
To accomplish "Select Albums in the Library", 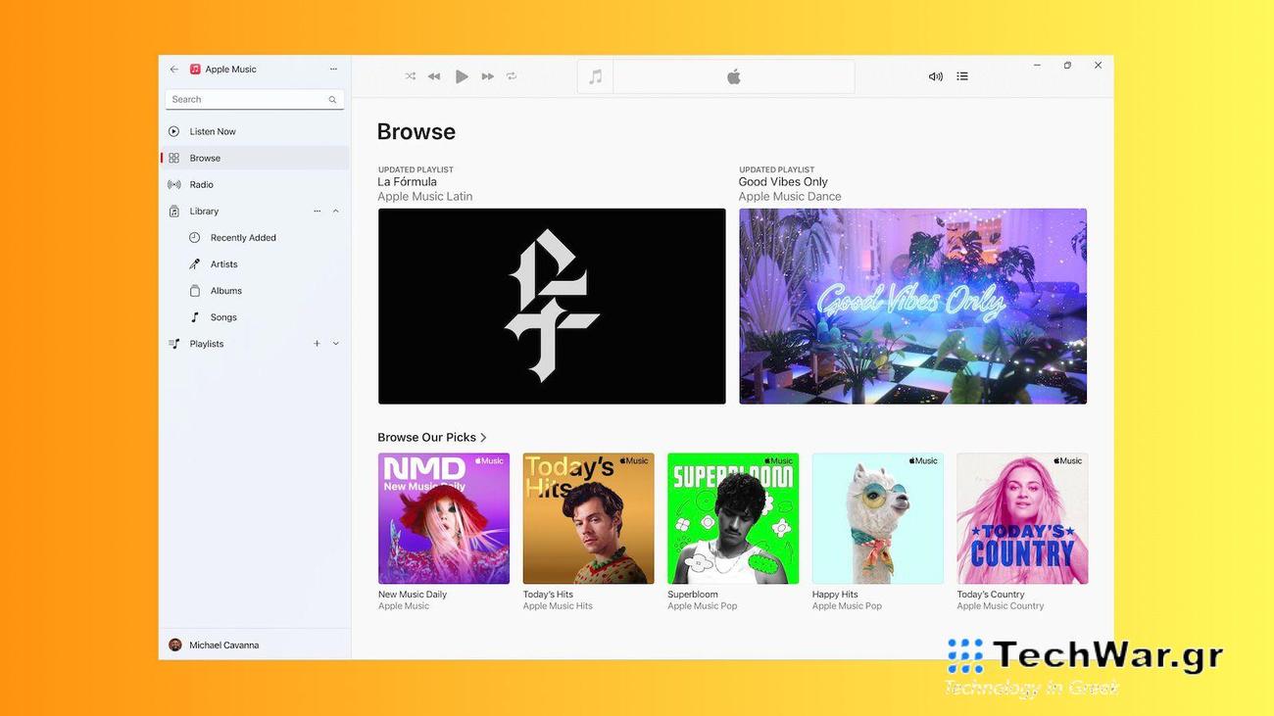I will point(225,290).
